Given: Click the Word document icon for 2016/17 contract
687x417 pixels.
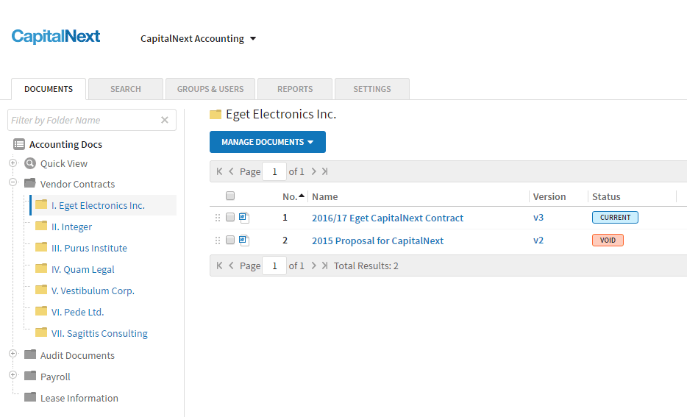Looking at the screenshot, I should [x=244, y=218].
